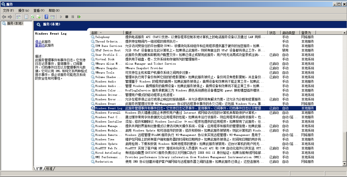Sort by the 状态 column header
Image resolution: width=347 pixels, height=177 pixels.
274,33
